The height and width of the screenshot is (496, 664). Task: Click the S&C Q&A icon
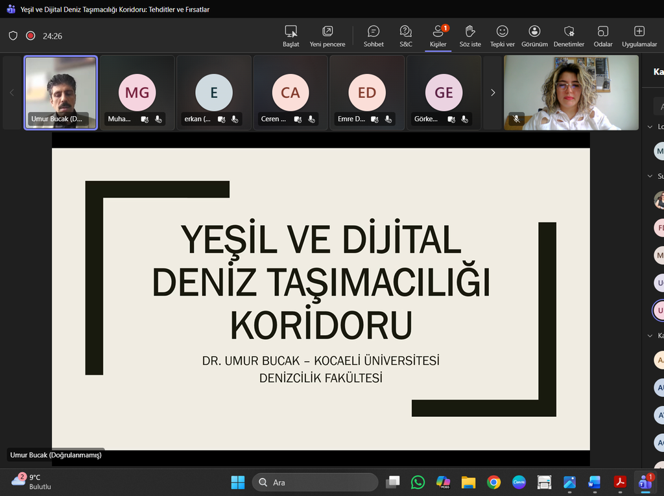[406, 36]
